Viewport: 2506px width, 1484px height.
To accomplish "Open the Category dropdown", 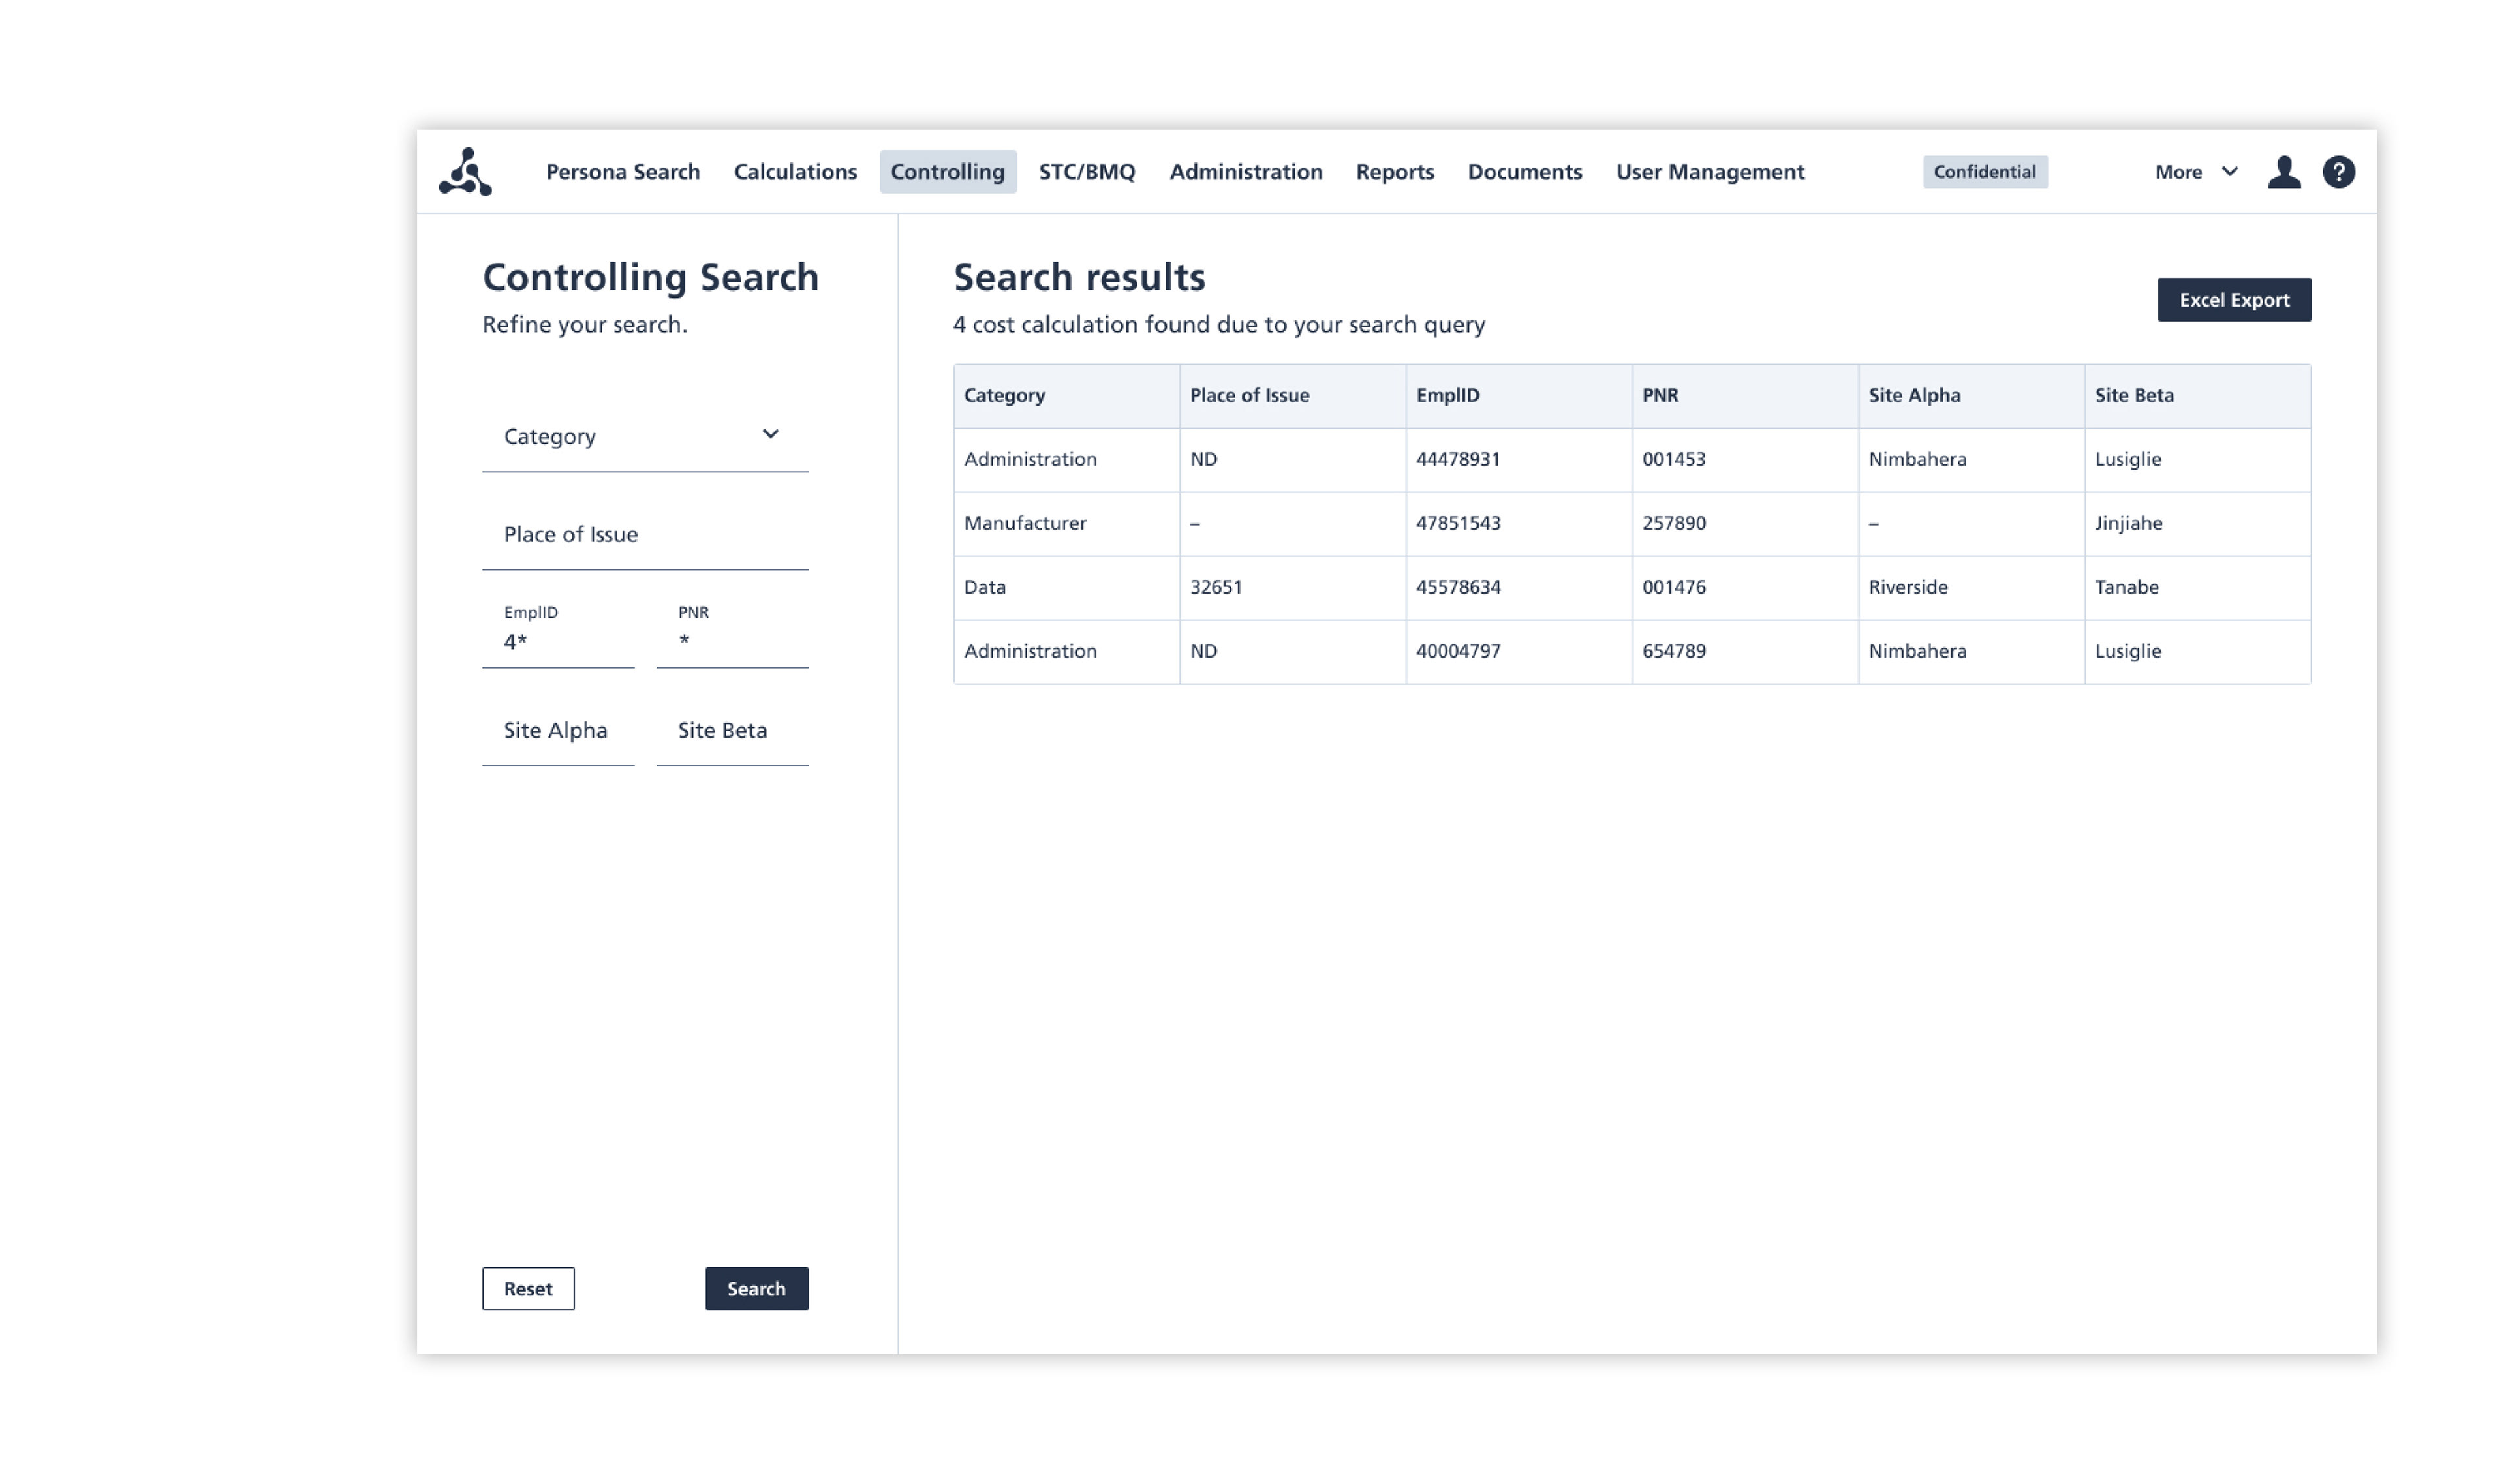I will 645,436.
